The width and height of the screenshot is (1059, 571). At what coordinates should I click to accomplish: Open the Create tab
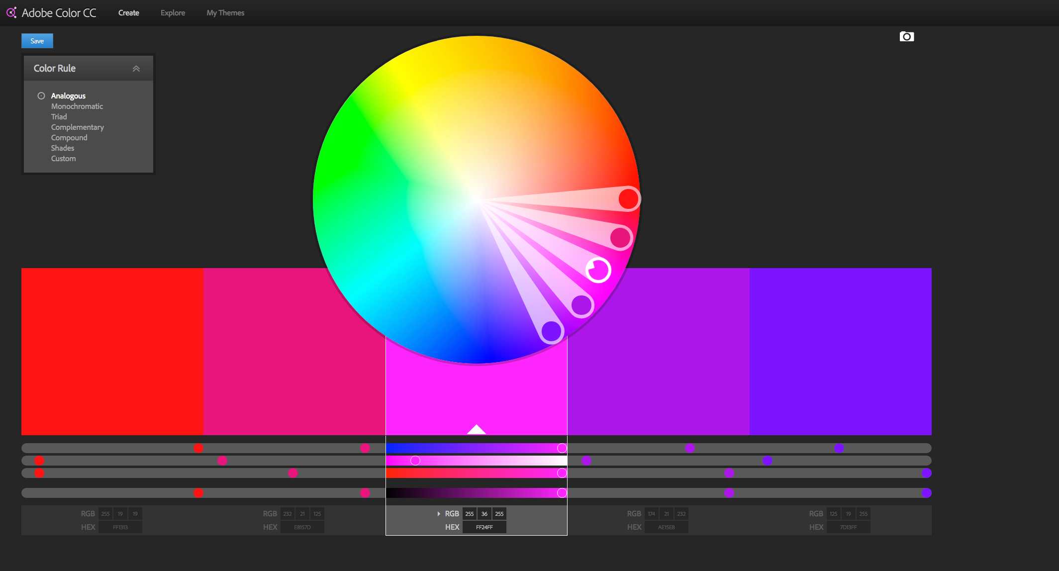pos(129,13)
